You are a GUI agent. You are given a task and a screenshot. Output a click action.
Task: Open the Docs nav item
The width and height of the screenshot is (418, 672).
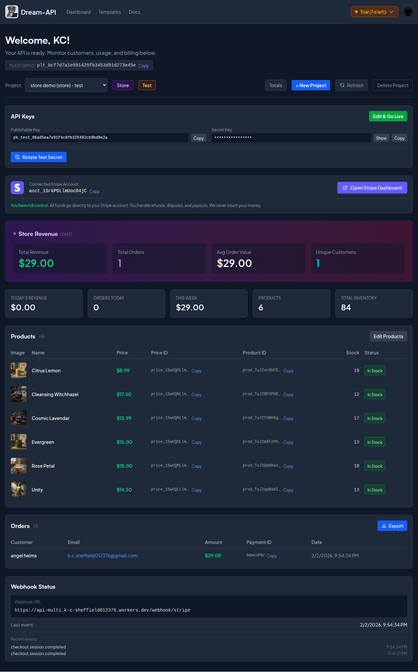tap(135, 12)
